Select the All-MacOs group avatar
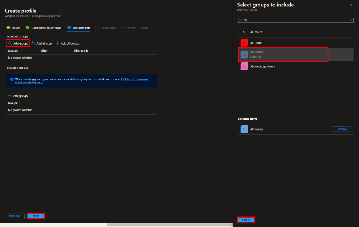 click(244, 32)
